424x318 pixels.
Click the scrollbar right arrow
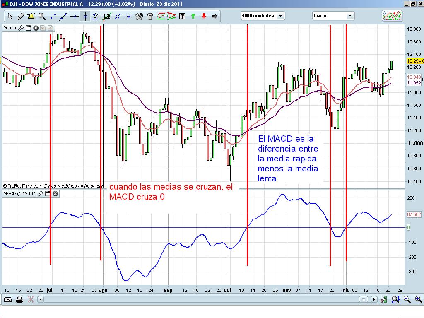(374, 299)
